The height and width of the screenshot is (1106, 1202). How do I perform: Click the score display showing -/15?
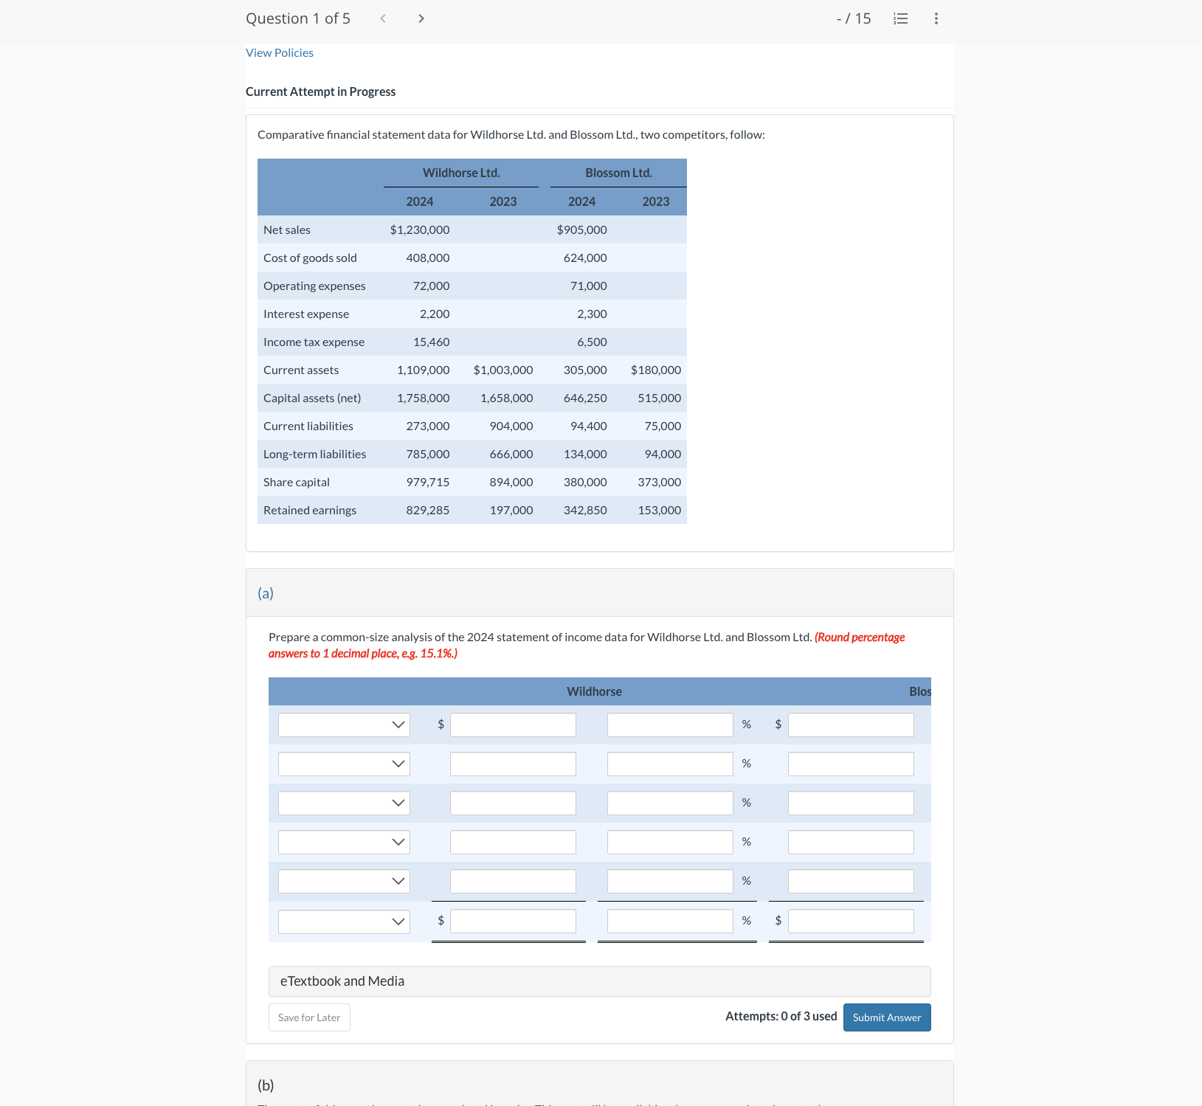point(854,18)
